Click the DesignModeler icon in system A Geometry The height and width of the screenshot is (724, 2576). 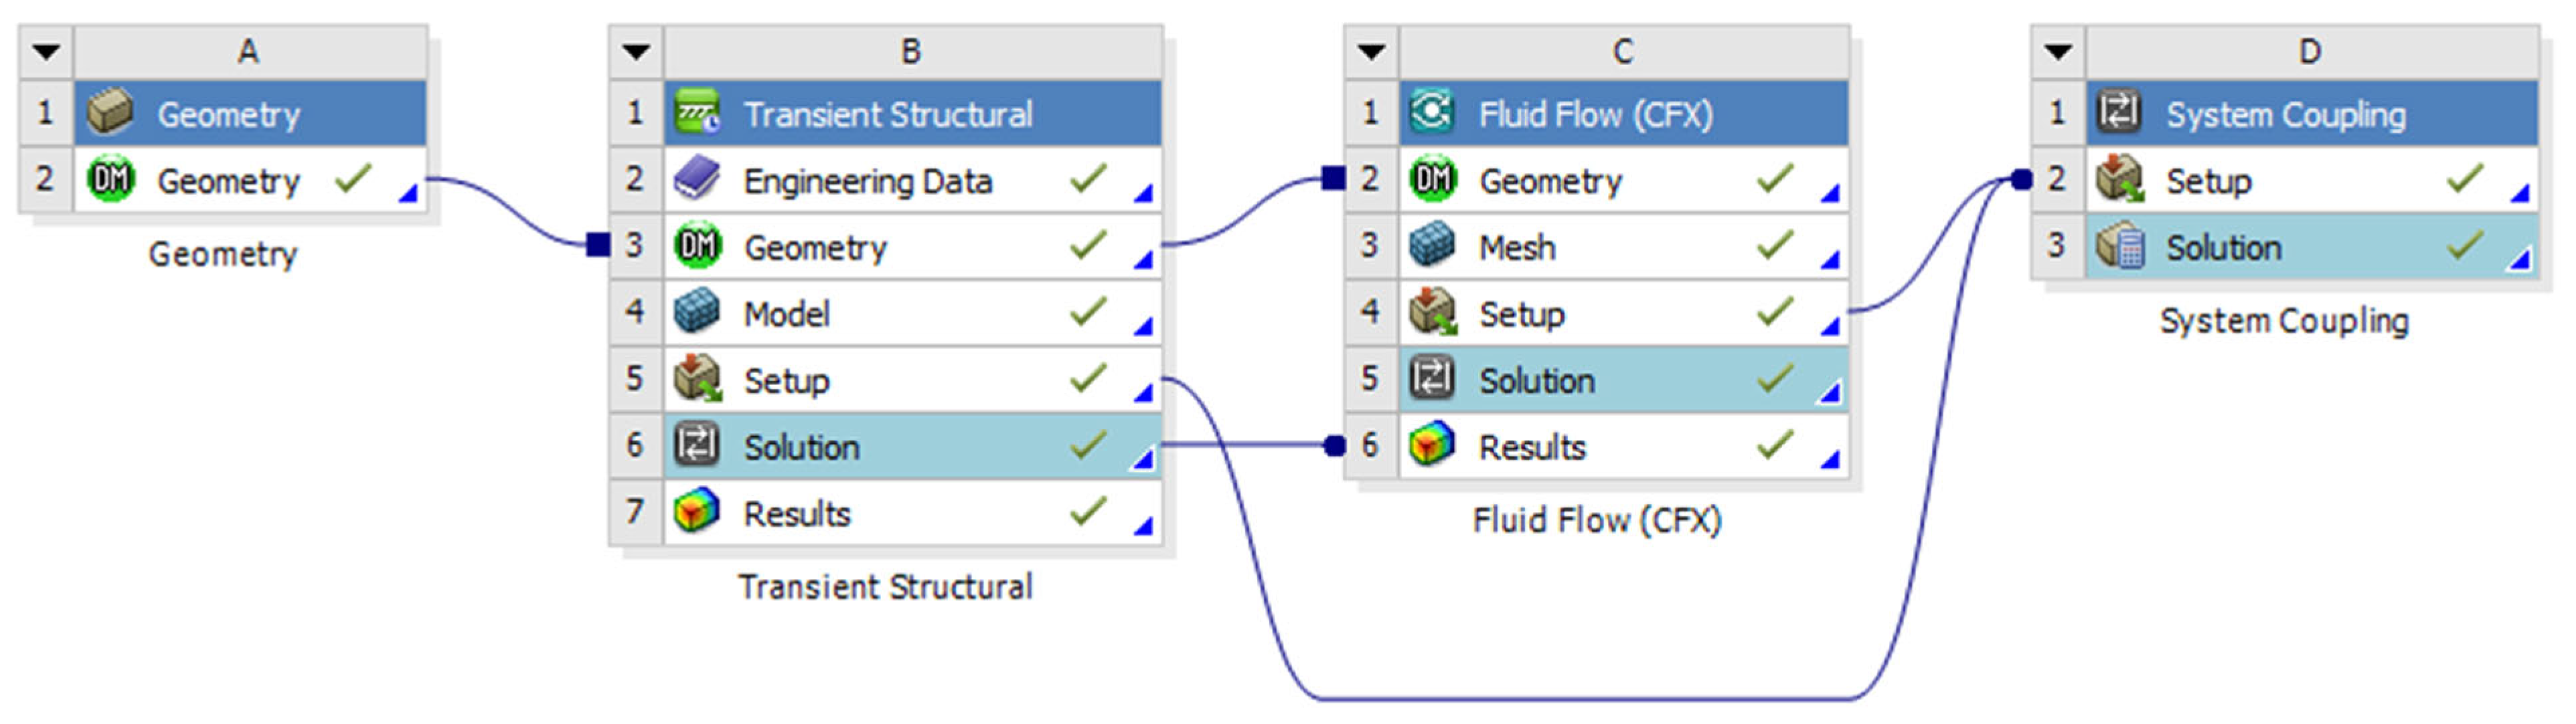pyautogui.click(x=110, y=180)
